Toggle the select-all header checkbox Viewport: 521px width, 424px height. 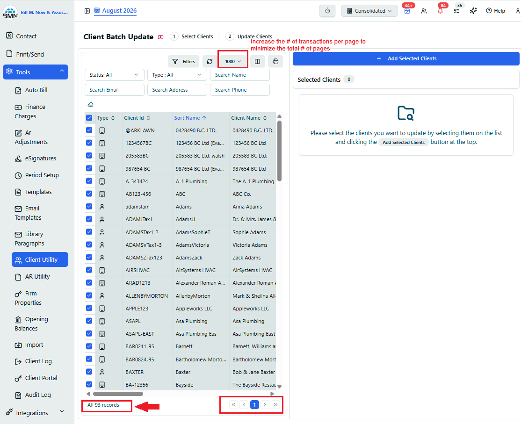pos(89,118)
